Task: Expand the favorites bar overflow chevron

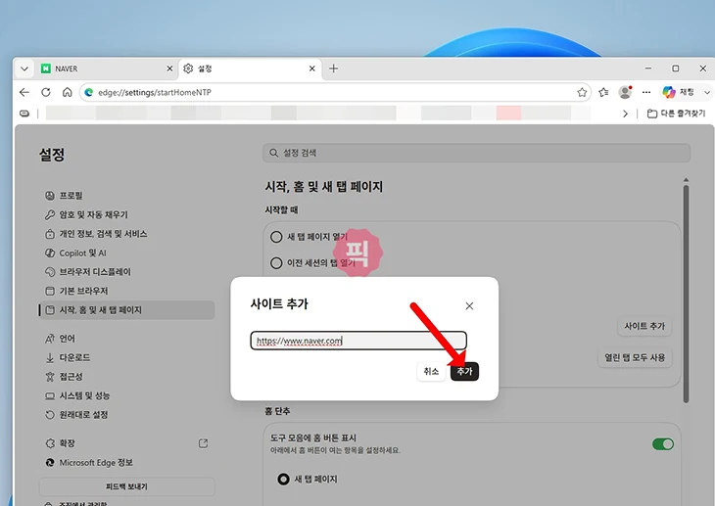Action: [x=625, y=114]
